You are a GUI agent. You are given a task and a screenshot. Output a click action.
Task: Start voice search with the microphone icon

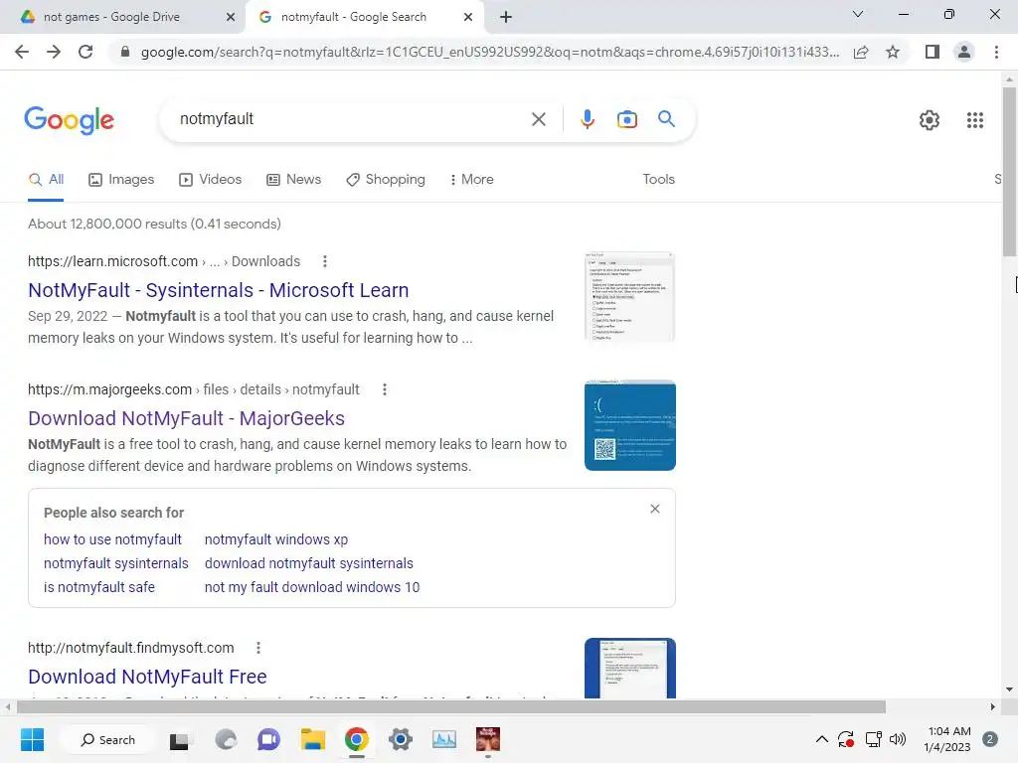click(x=587, y=119)
